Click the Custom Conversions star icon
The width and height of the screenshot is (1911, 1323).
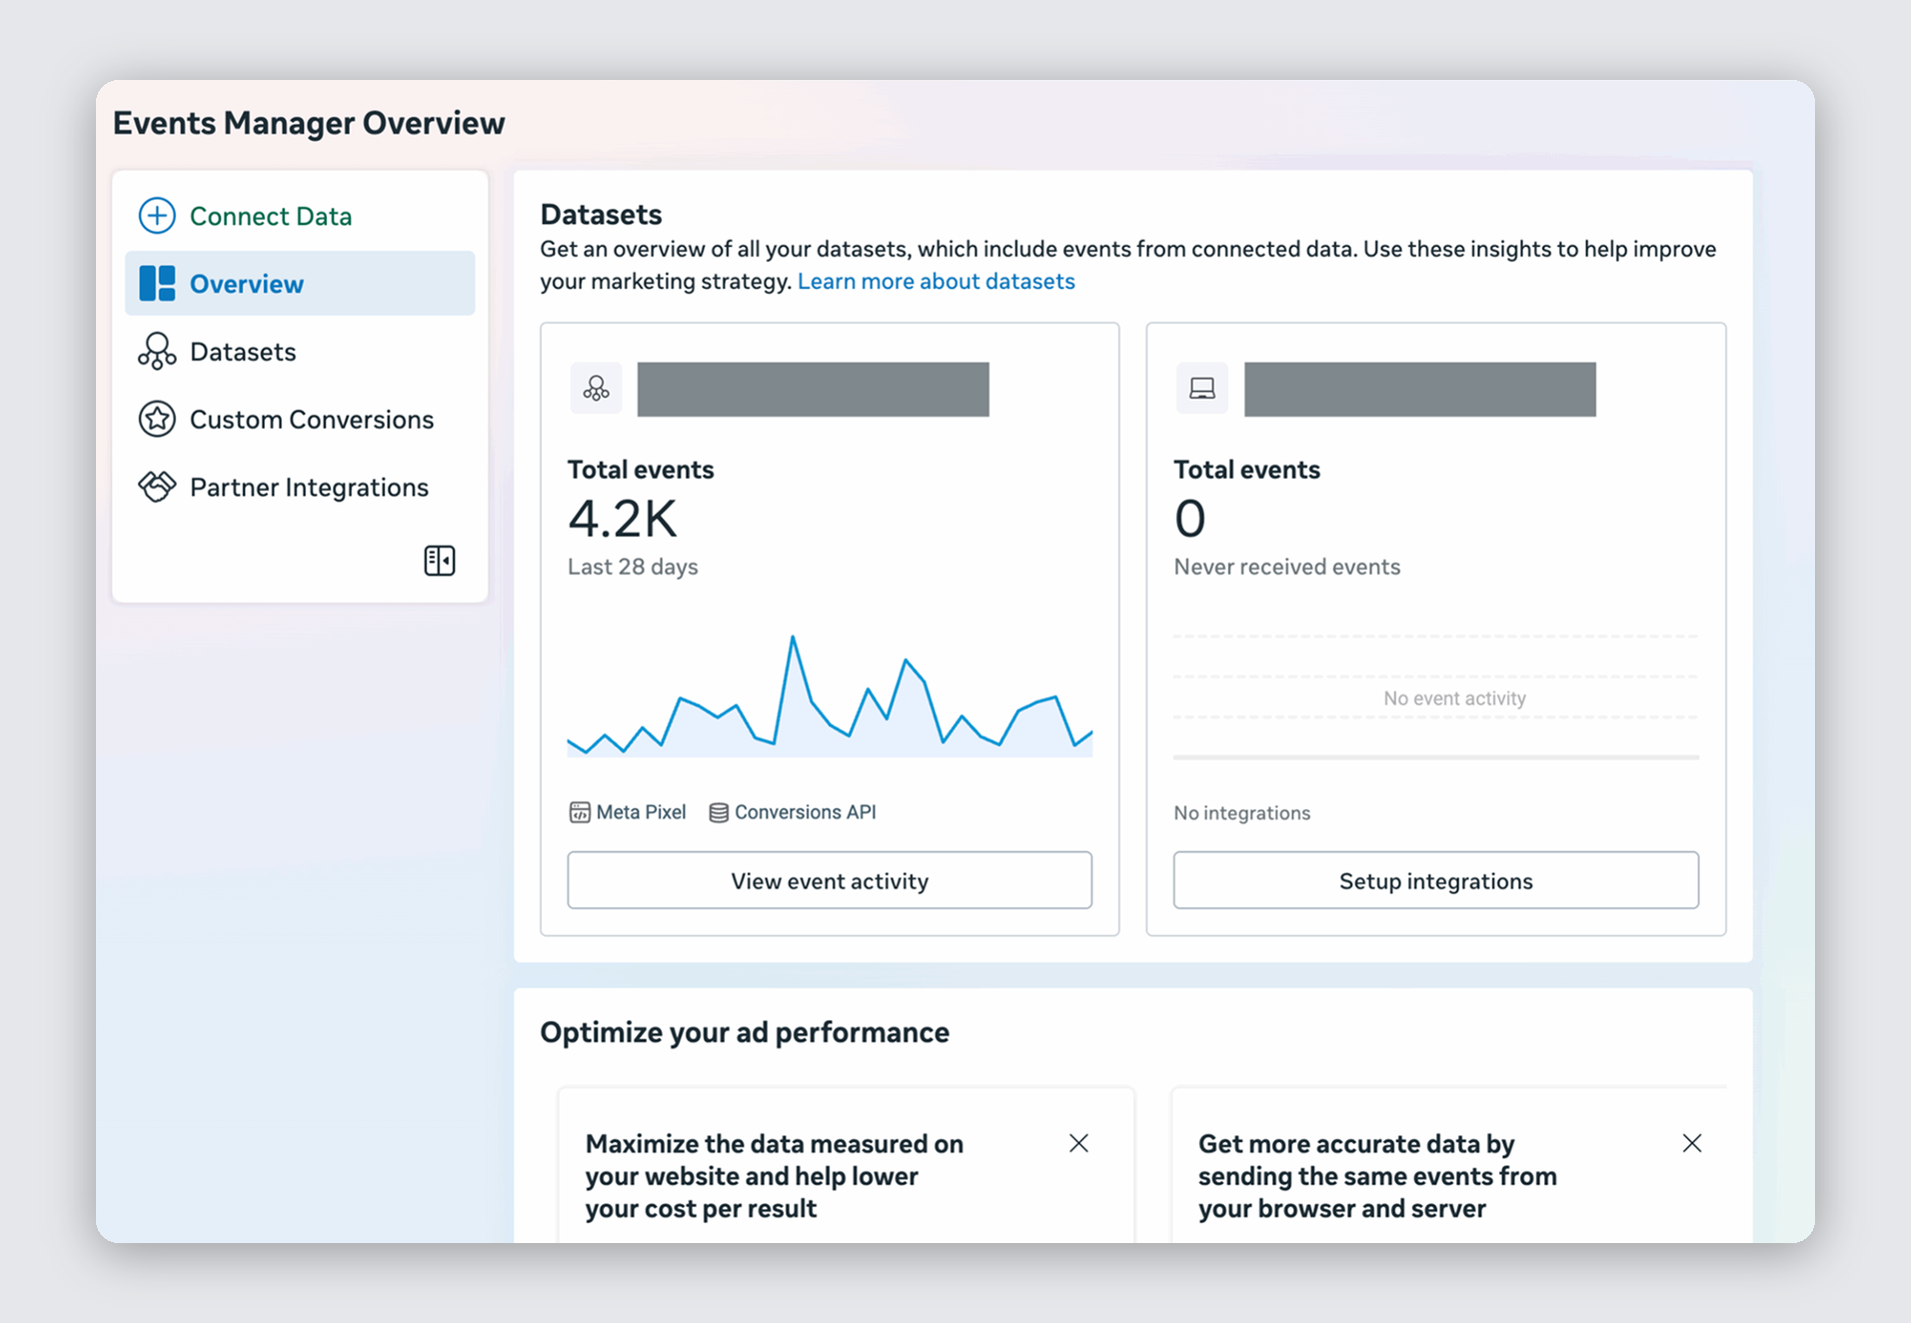pyautogui.click(x=157, y=420)
